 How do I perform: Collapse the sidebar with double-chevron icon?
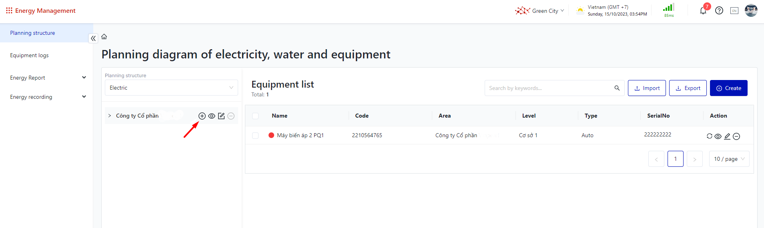point(93,38)
